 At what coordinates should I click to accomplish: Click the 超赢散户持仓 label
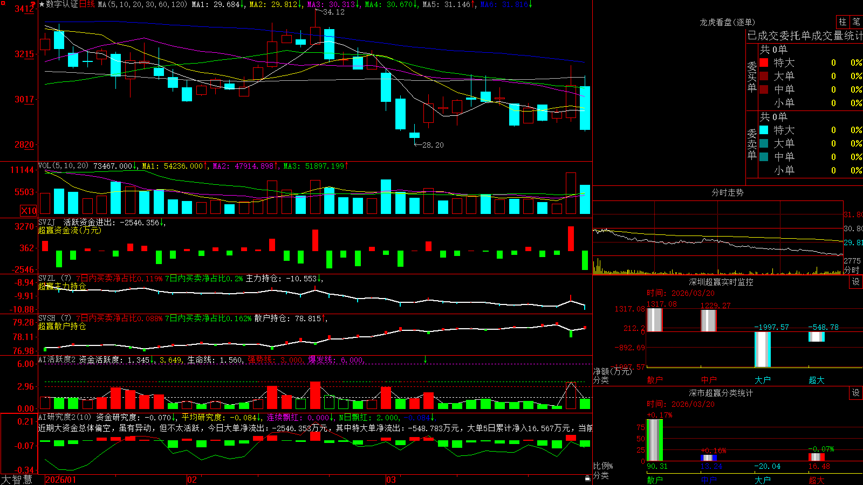click(x=62, y=326)
